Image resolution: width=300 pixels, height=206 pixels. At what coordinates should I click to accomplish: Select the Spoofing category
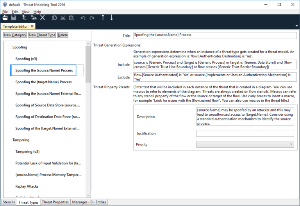click(20, 47)
